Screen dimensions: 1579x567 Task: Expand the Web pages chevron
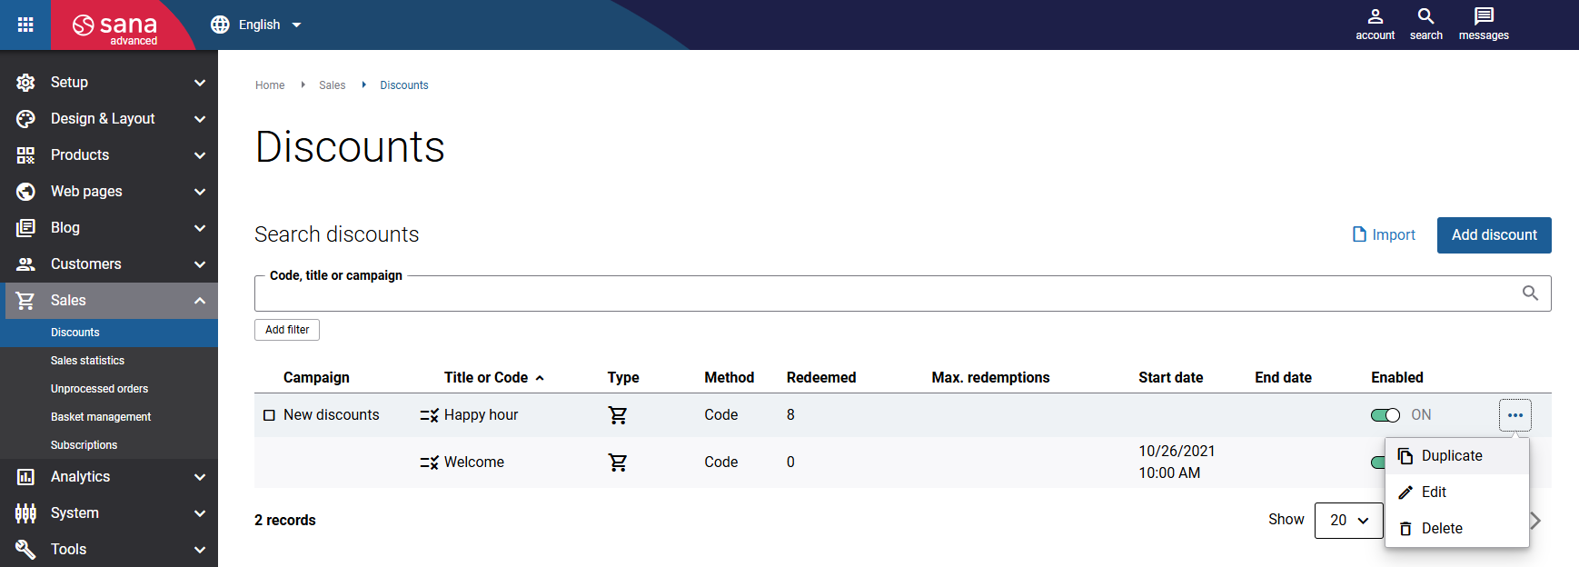coord(200,192)
